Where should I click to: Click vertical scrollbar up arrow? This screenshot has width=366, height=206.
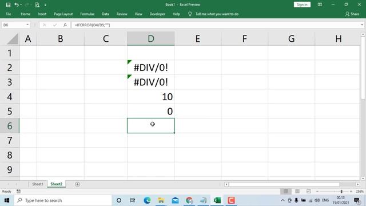[x=363, y=34]
